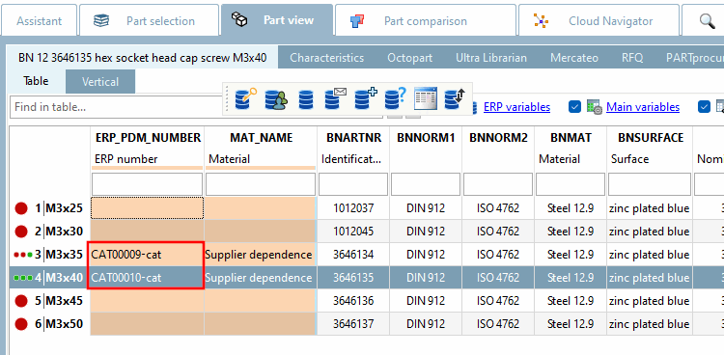Click identification number 1012037
The image size is (724, 355).
(353, 208)
